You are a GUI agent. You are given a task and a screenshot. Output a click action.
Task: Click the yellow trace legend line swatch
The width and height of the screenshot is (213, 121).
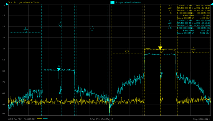40,119
